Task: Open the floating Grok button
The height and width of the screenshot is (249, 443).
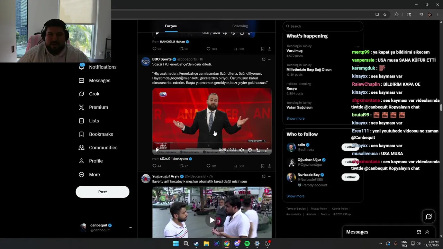Action: [429, 216]
